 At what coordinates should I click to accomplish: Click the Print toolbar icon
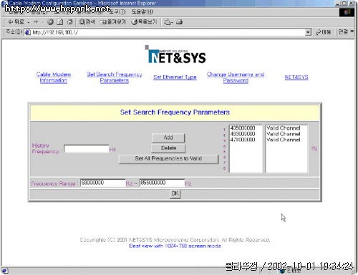(x=179, y=22)
